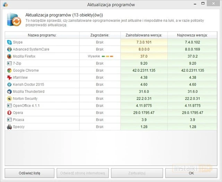Screen dimensions: 222x182
Task: Select the Opera icon
Action: click(9, 113)
